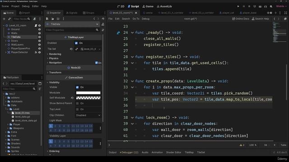Switch to the 2D workspace
The image size is (289, 162).
(121, 6)
